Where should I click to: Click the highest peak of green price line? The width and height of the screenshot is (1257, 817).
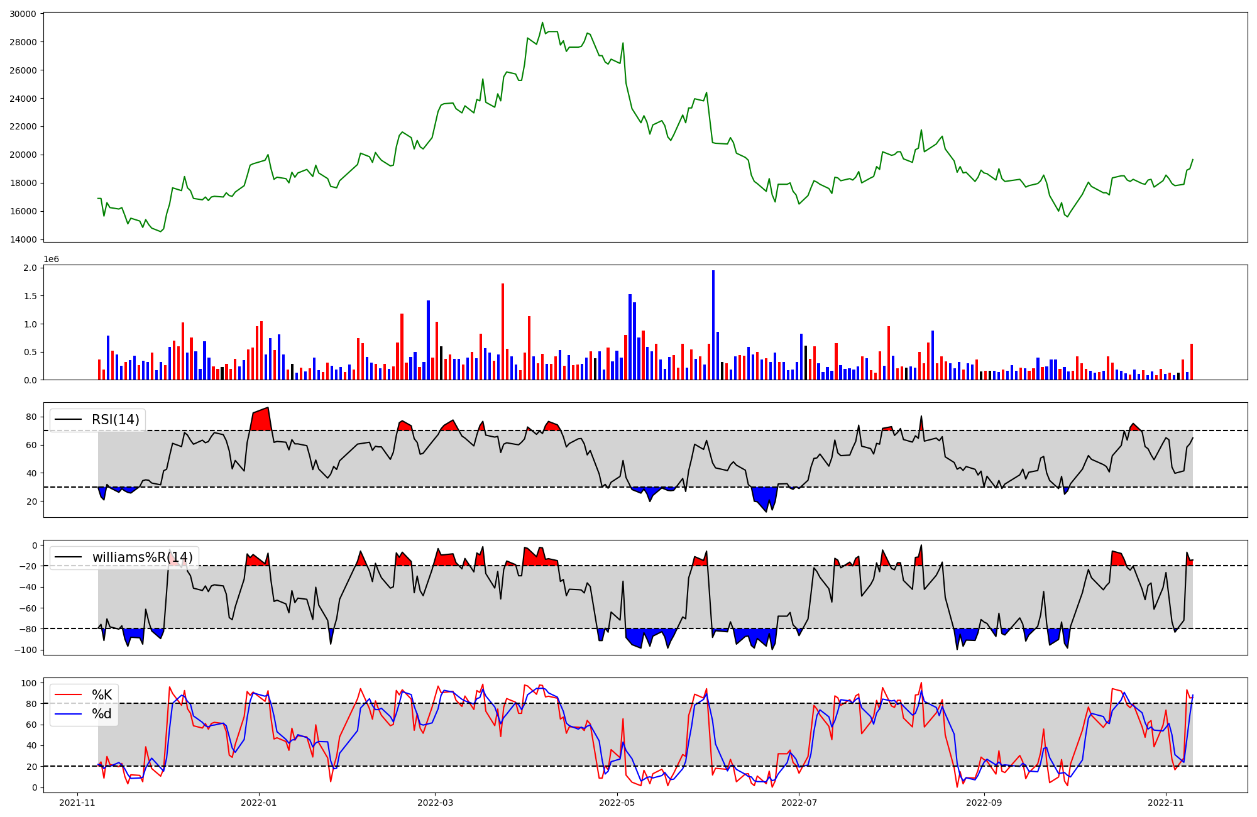click(542, 23)
